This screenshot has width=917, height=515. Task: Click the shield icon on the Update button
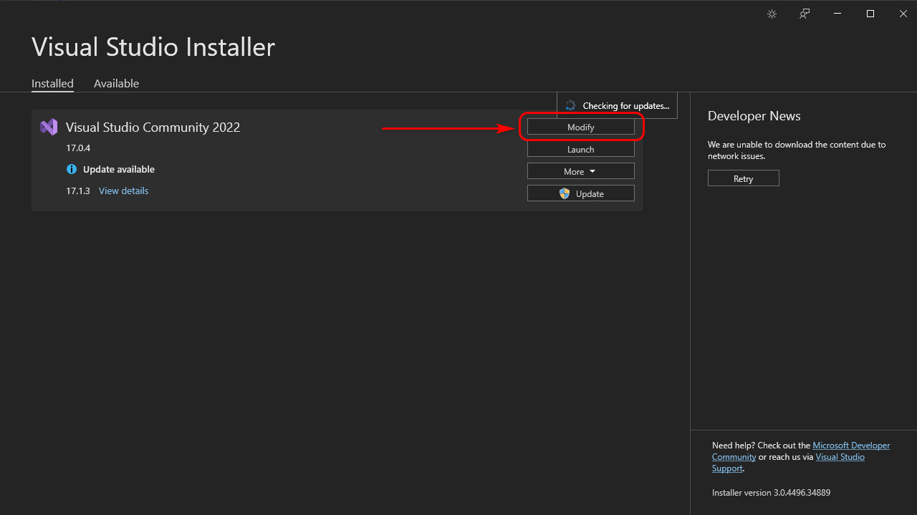[x=565, y=193]
